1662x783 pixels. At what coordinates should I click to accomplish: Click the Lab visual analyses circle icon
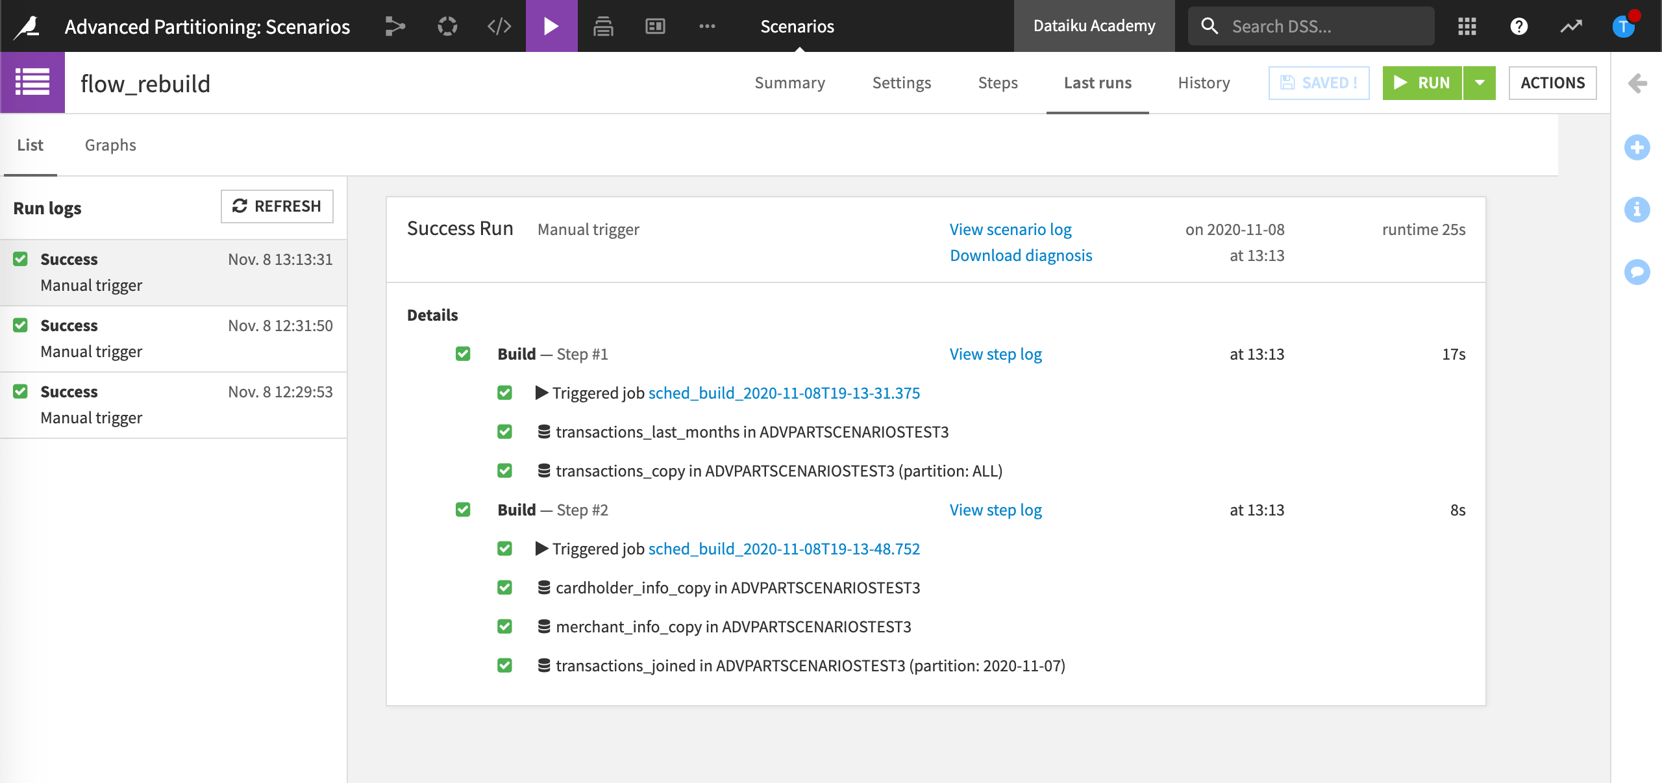pos(447,26)
